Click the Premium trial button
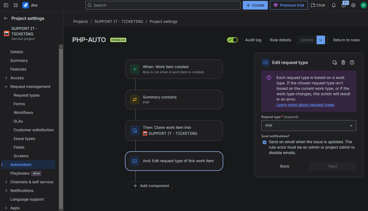This screenshot has height=211, width=368. [x=289, y=5]
